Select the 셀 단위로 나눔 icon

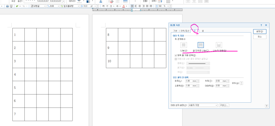point(201,45)
